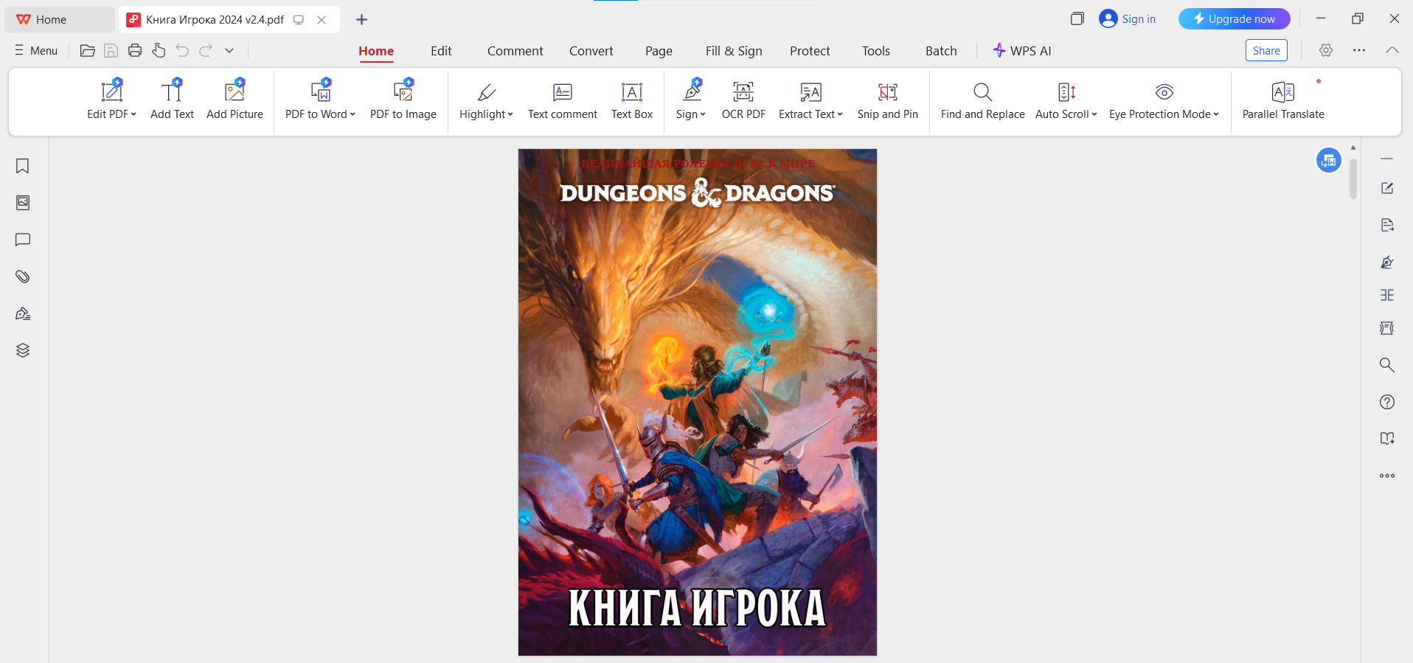Open more options in right sidebar
The width and height of the screenshot is (1413, 663).
1387,476
